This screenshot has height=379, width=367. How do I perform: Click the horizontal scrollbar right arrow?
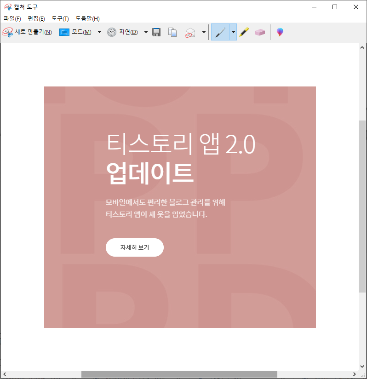pos(355,374)
